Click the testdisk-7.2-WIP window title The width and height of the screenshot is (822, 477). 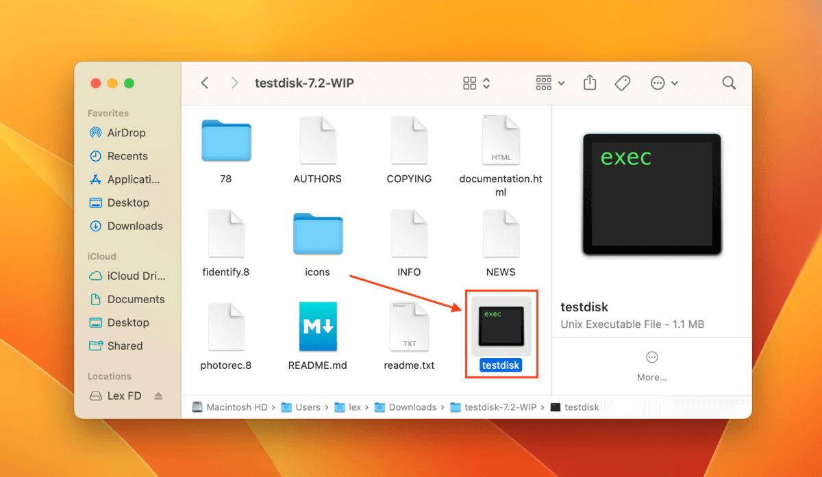pos(304,83)
